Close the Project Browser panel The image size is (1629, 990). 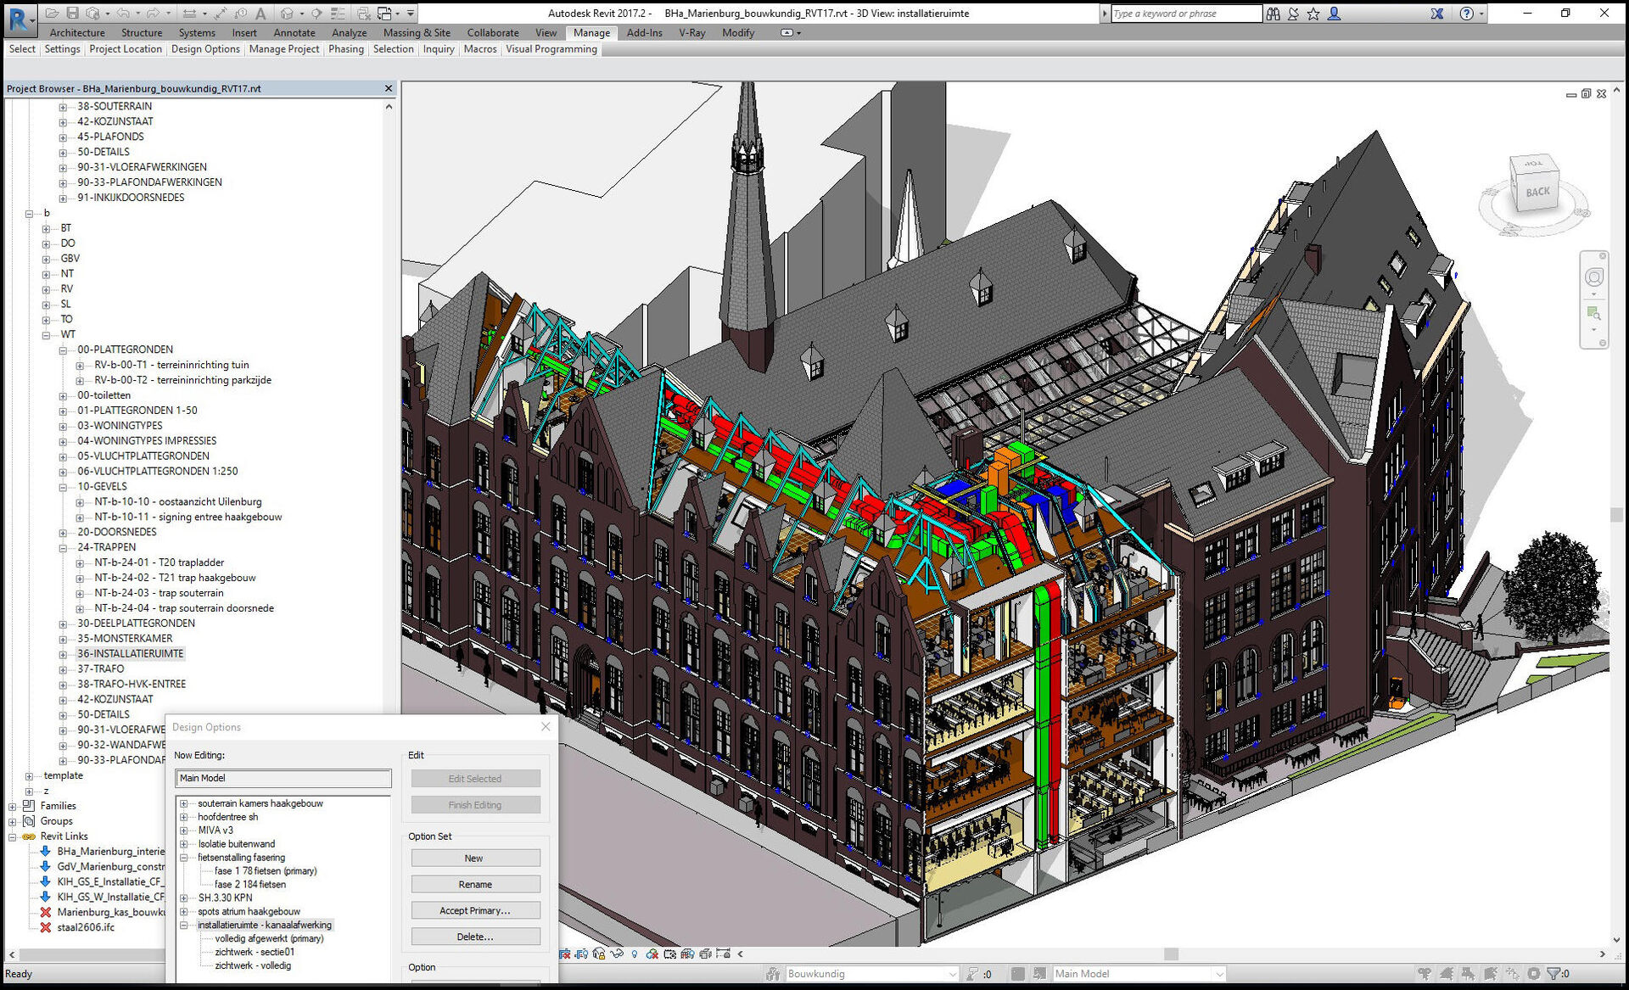click(389, 88)
